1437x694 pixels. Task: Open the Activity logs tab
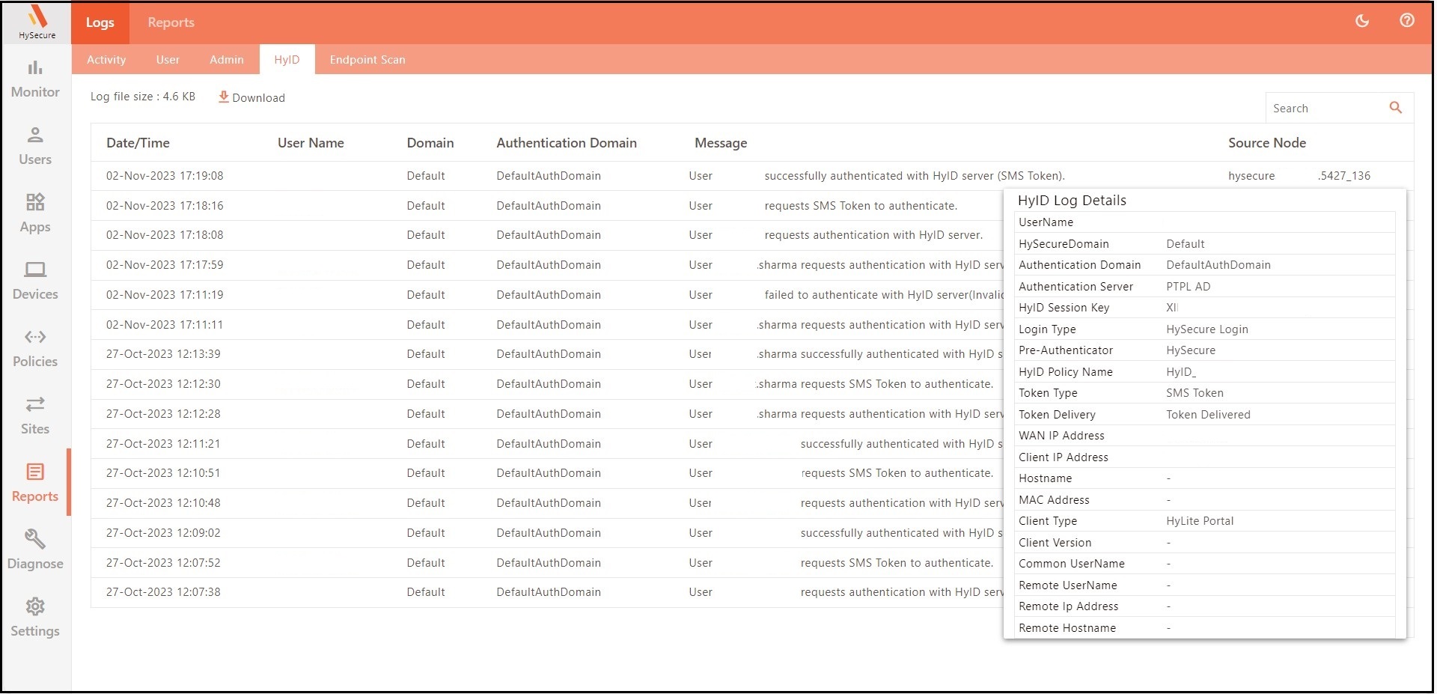[106, 60]
